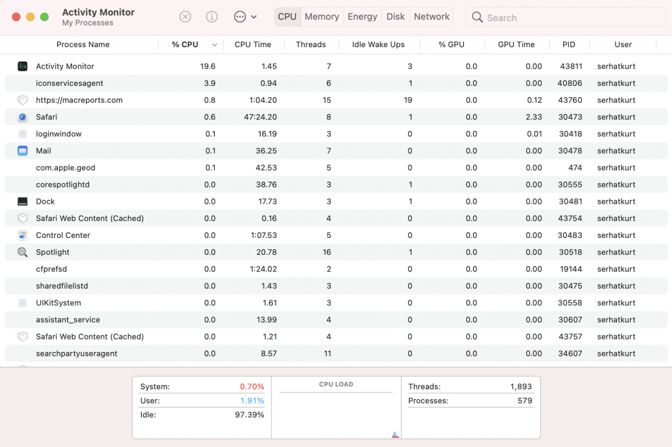Sort by Process Name column header
672x447 pixels.
tap(83, 45)
